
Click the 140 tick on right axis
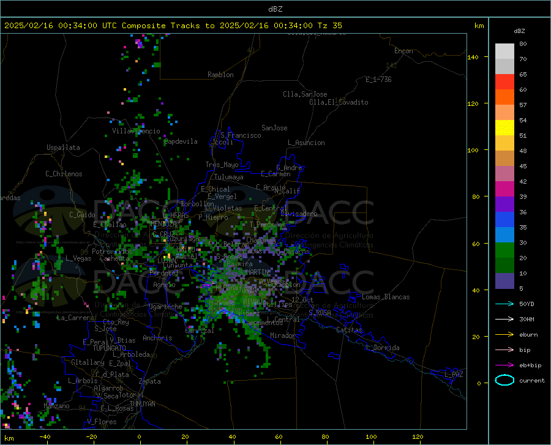pos(473,57)
